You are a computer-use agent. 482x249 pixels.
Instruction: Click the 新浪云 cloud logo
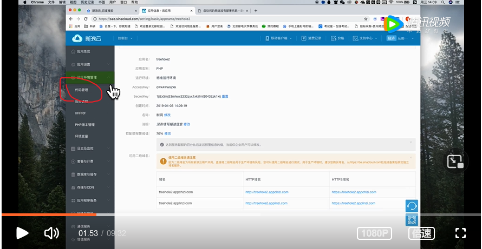click(x=87, y=38)
